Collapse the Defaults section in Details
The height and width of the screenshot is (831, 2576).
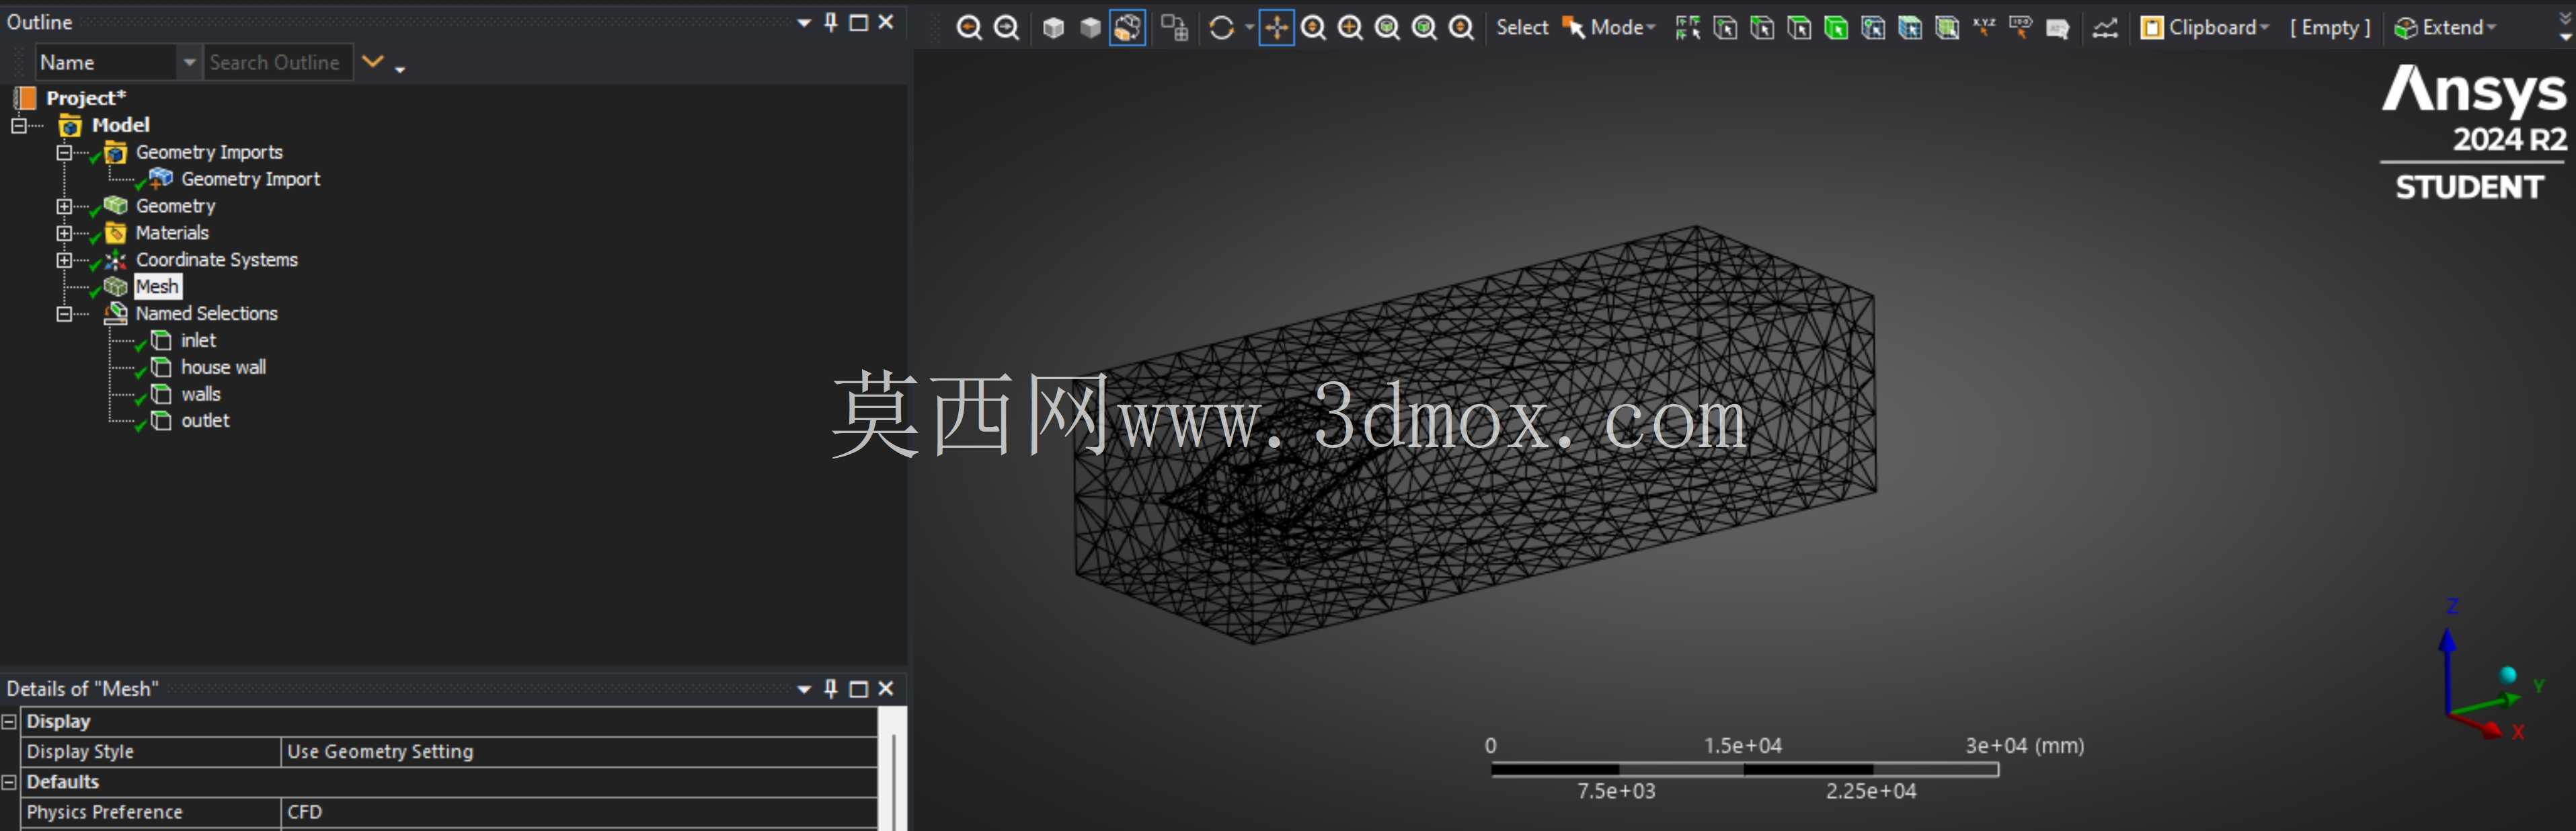(9, 782)
